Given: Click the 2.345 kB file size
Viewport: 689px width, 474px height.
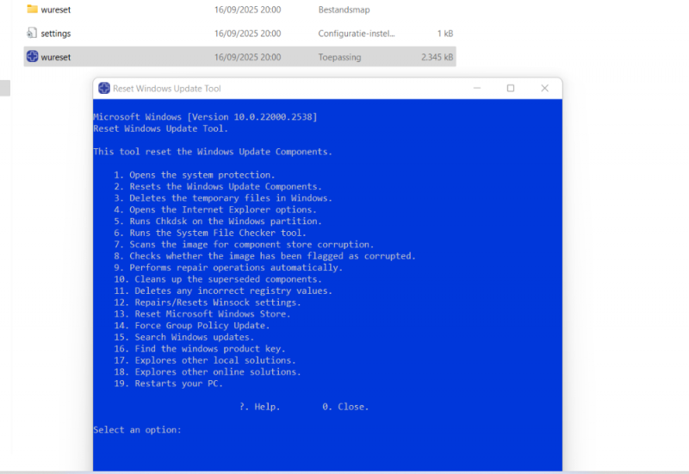Looking at the screenshot, I should [437, 57].
